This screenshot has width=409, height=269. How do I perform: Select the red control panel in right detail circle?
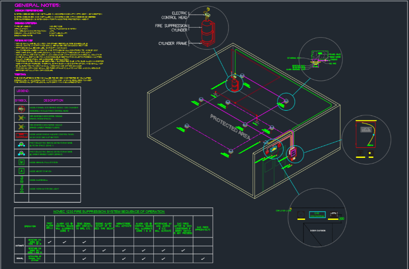coord(366,135)
